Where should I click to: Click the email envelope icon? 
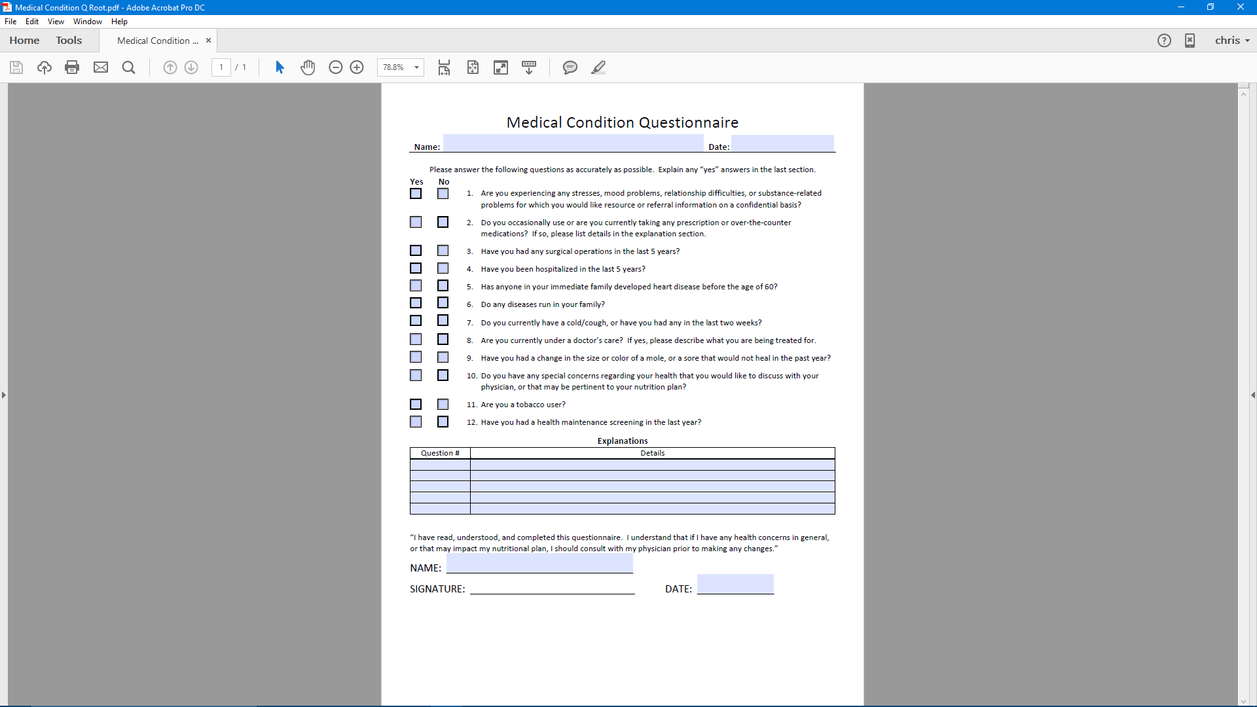tap(101, 67)
